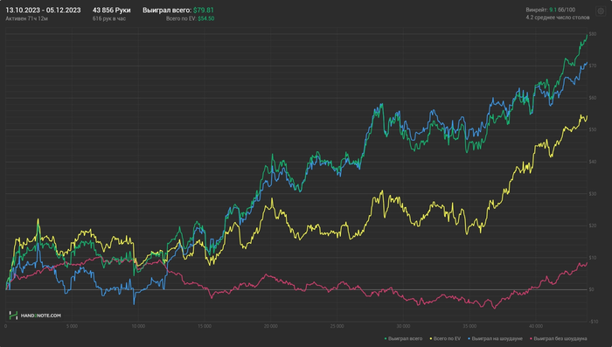This screenshot has width=612, height=347.
Task: Click the 30 000 label on the X axis
Action: coord(404,326)
